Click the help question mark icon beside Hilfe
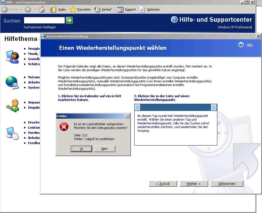This screenshot has width=262, height=213. 241,45
